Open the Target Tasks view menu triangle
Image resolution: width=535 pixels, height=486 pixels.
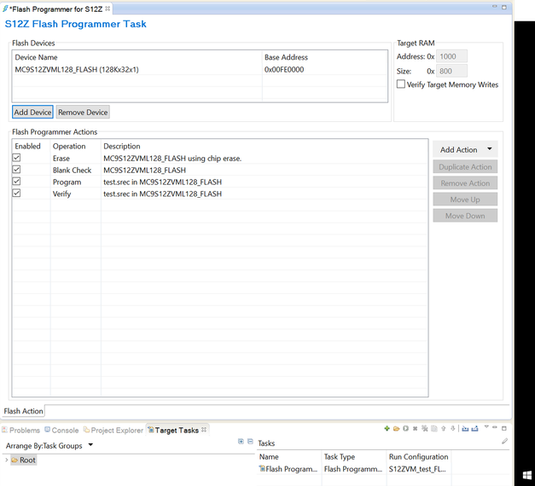486,426
